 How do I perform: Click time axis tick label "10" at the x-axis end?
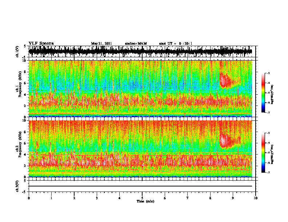point(256,198)
